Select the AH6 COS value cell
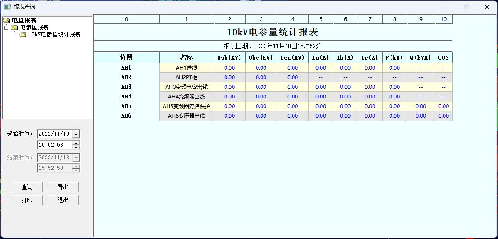 [444, 116]
